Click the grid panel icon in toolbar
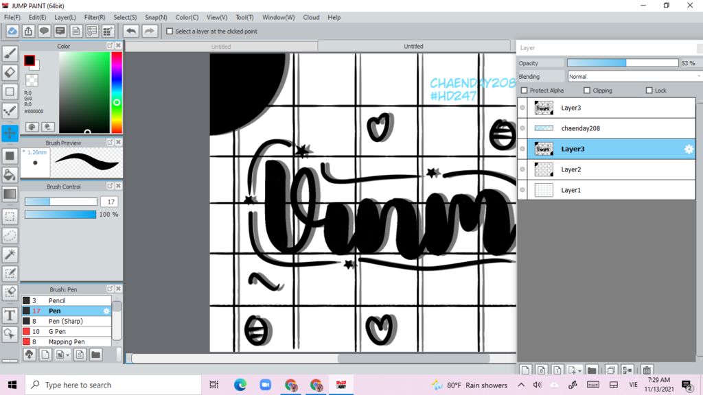 (x=108, y=31)
